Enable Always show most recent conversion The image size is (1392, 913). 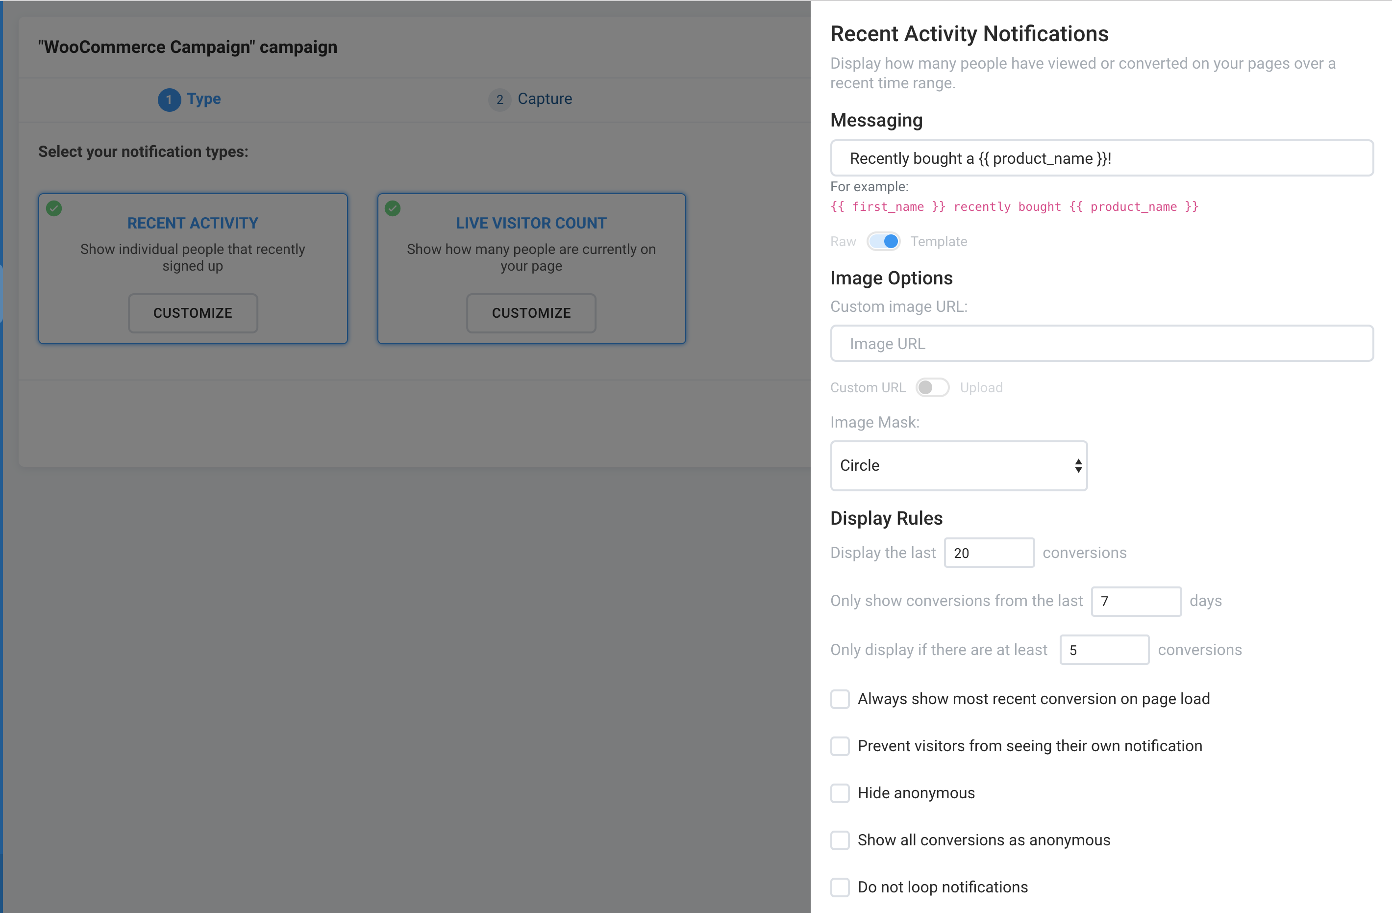(840, 699)
